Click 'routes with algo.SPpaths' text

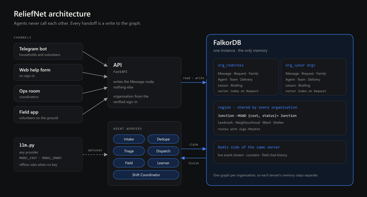(x=239, y=129)
